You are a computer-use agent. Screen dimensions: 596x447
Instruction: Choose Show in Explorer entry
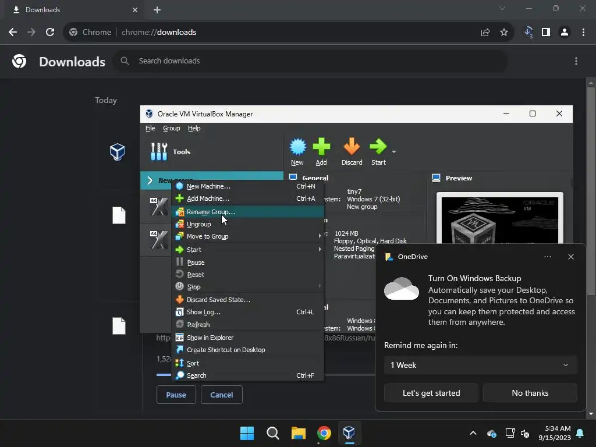click(247, 337)
